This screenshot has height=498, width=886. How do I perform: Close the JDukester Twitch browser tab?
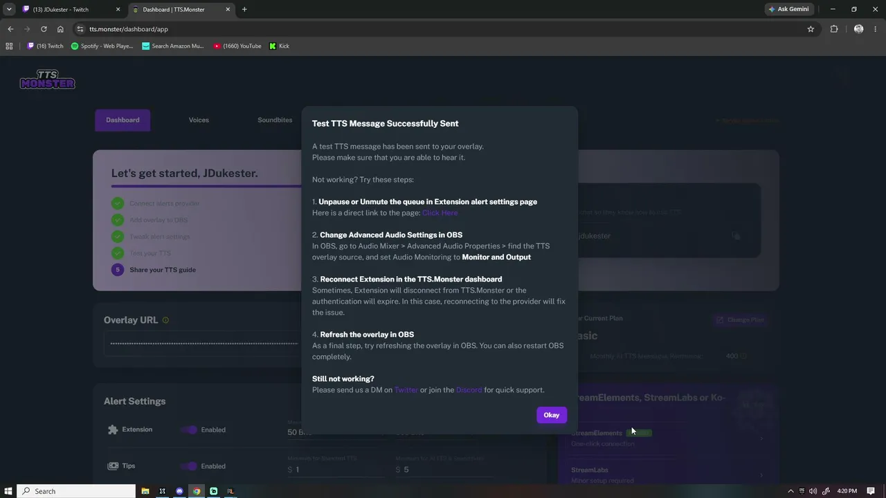coord(118,9)
